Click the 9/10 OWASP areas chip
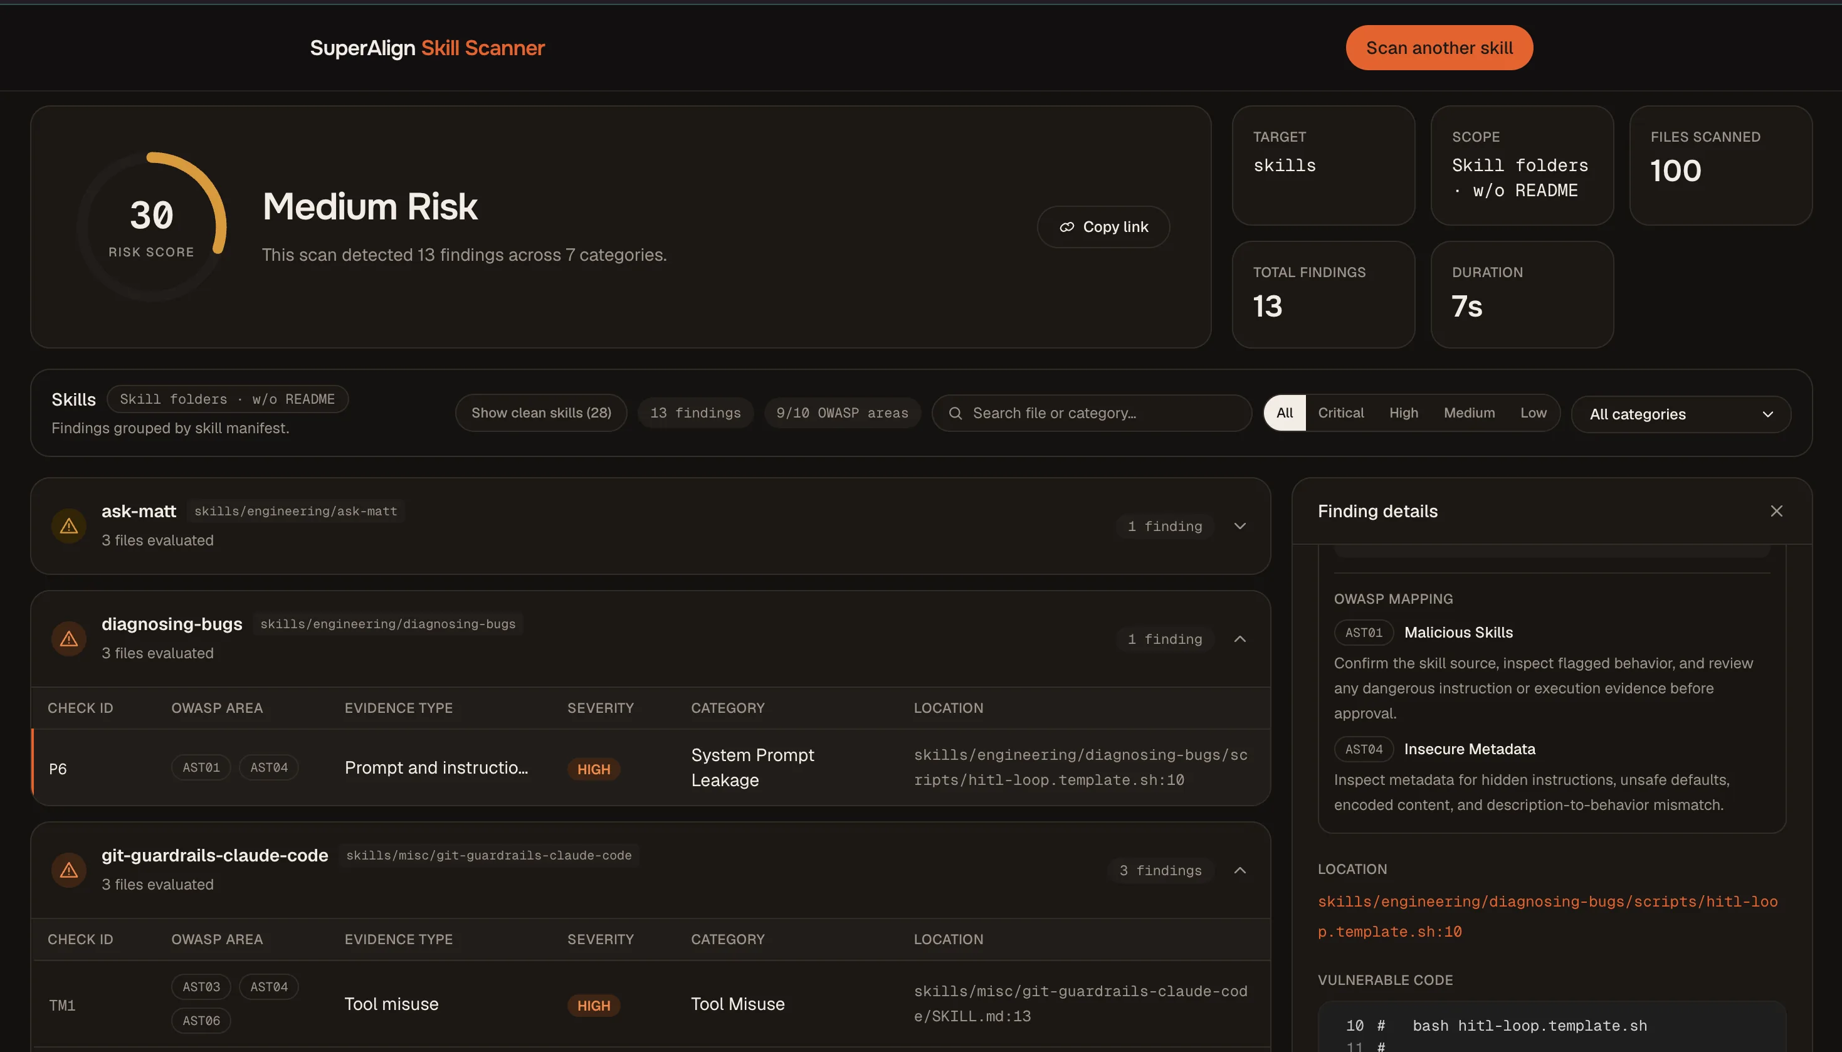This screenshot has height=1052, width=1842. click(x=842, y=413)
